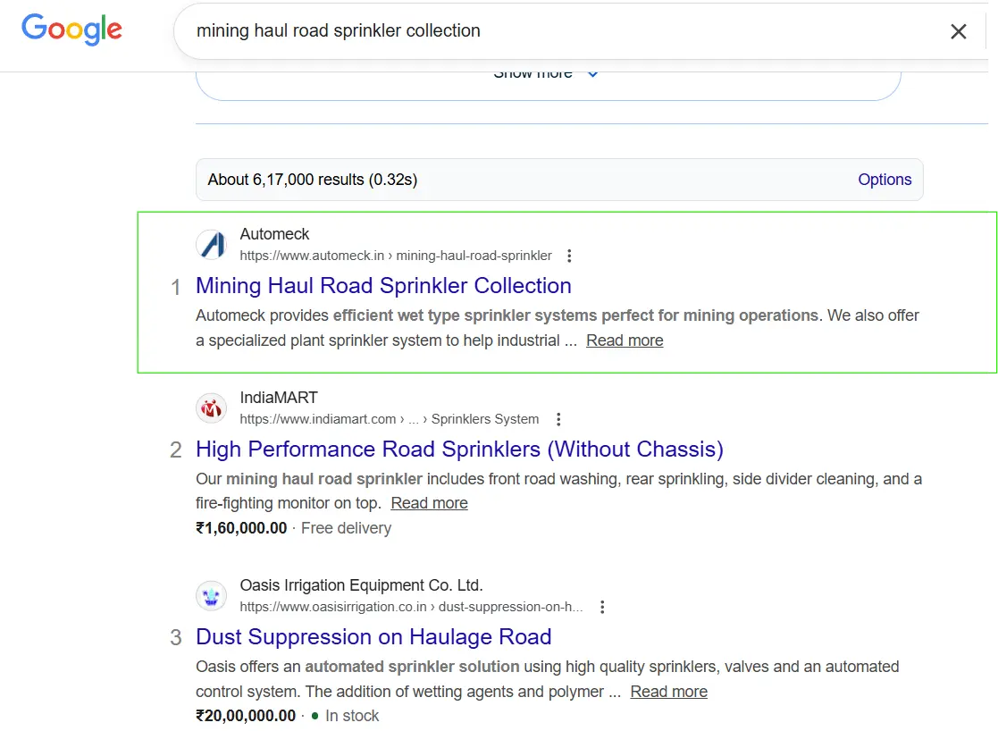
Task: Open three-dot menu for Automeck result
Action: click(x=569, y=256)
